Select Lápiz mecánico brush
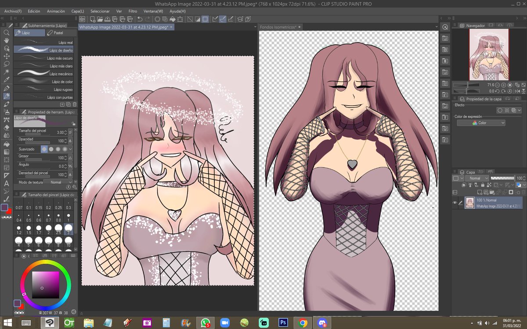 coord(43,74)
